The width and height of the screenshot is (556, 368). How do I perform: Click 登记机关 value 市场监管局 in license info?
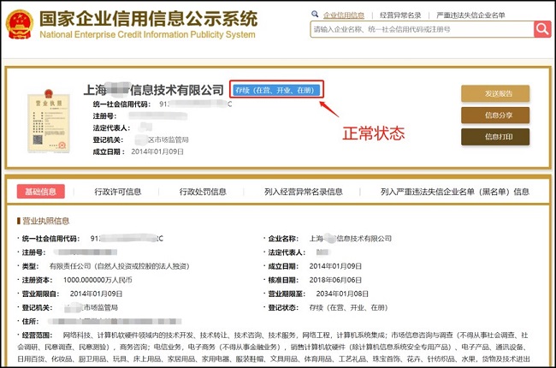(92, 308)
